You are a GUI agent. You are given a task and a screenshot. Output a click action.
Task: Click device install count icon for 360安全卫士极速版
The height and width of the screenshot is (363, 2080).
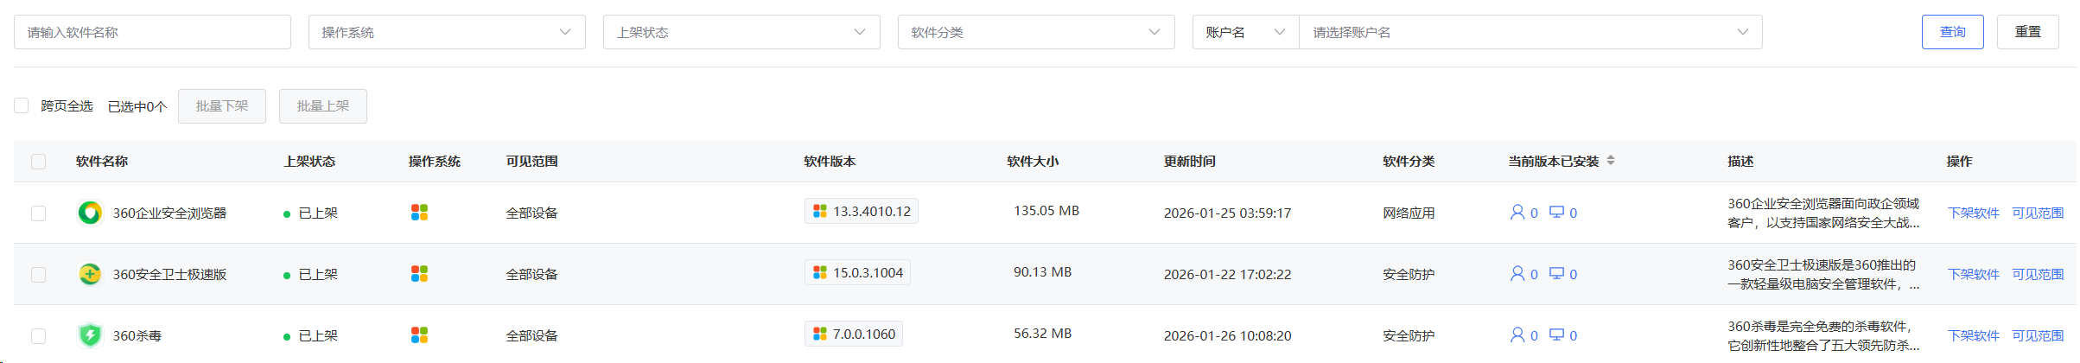[1556, 273]
